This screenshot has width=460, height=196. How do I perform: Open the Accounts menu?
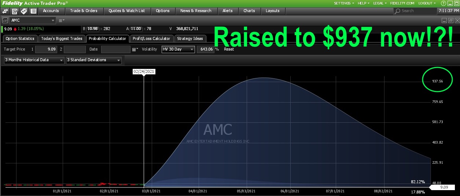[x=51, y=11]
